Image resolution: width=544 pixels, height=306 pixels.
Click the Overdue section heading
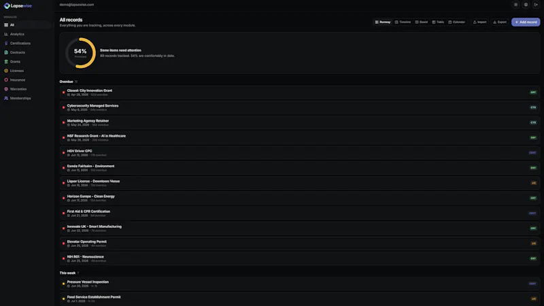pyautogui.click(x=66, y=82)
